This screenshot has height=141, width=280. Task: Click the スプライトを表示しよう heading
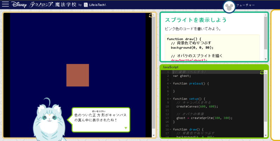tap(196, 20)
